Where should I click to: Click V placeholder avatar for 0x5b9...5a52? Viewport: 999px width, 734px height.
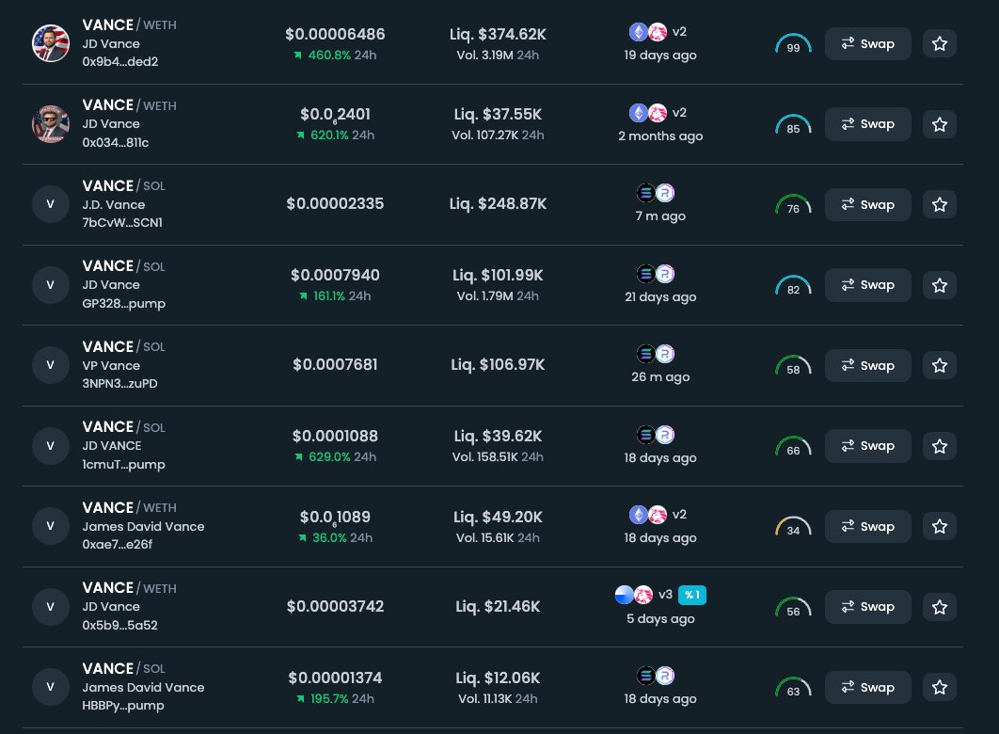[51, 607]
